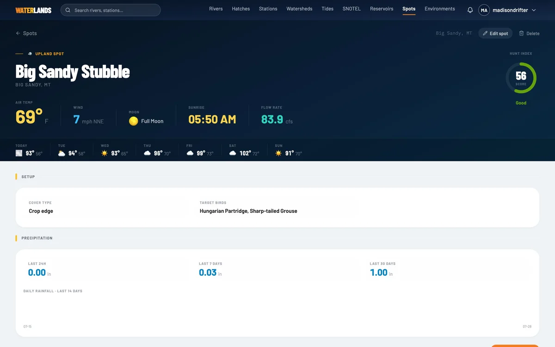555x347 pixels.
Task: Click Saturday's cloud weather icon
Action: click(233, 153)
